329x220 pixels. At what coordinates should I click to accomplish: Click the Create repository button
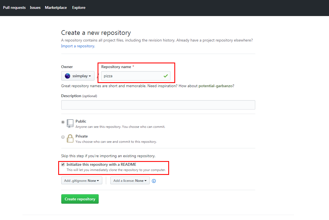[80, 199]
